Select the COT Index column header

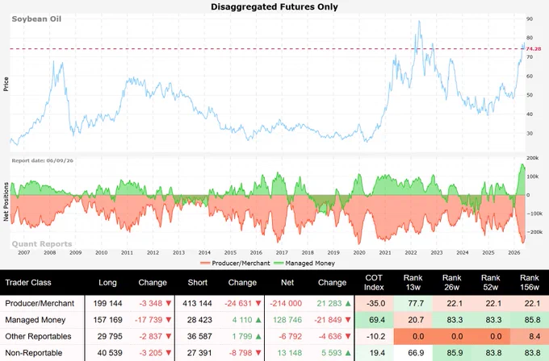(374, 282)
